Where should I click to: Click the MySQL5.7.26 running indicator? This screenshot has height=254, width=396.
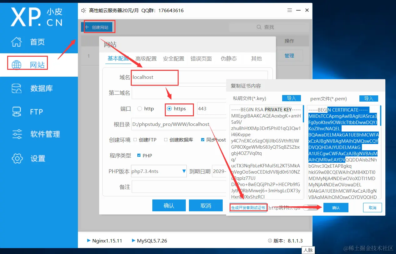[150, 241]
